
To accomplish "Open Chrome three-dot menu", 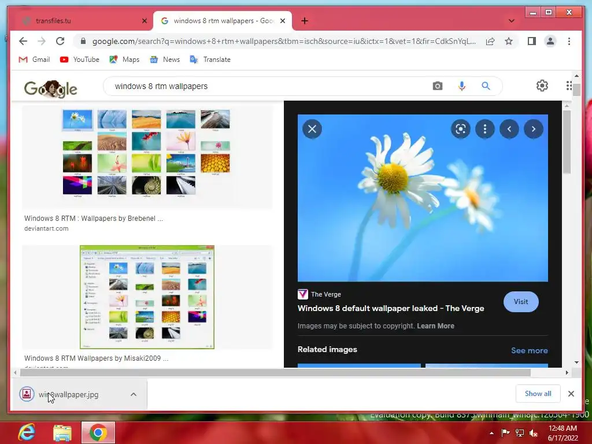I will [x=569, y=41].
